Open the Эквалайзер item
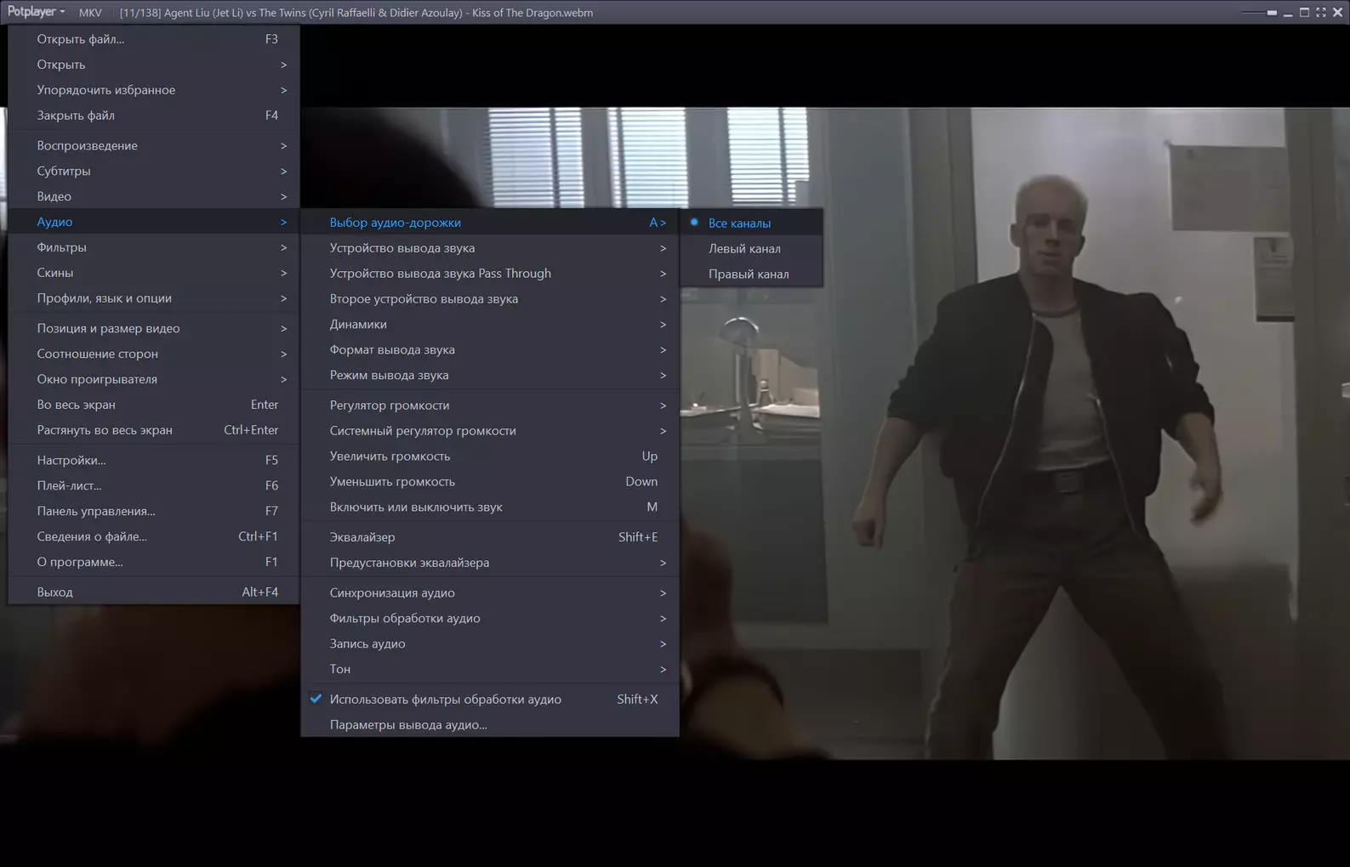This screenshot has width=1350, height=867. click(490, 536)
